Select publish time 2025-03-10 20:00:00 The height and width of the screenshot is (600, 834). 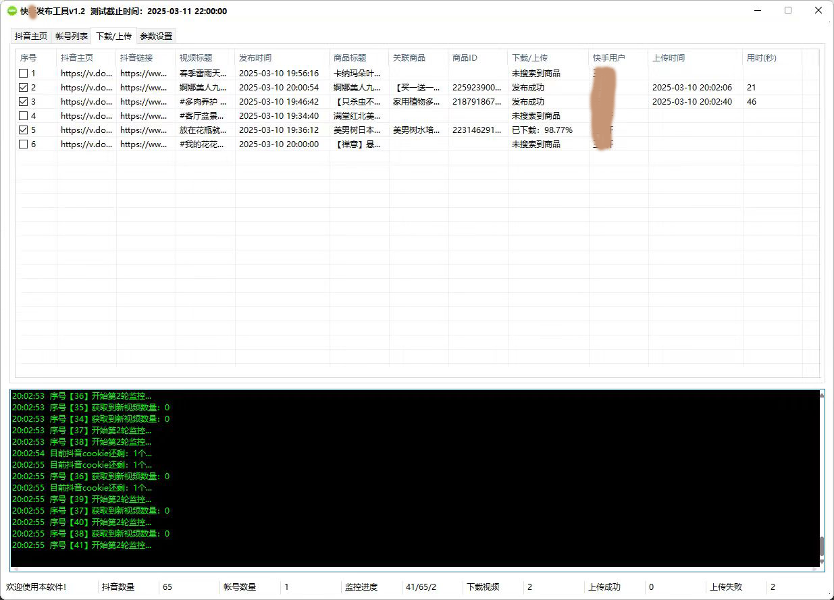tap(279, 144)
